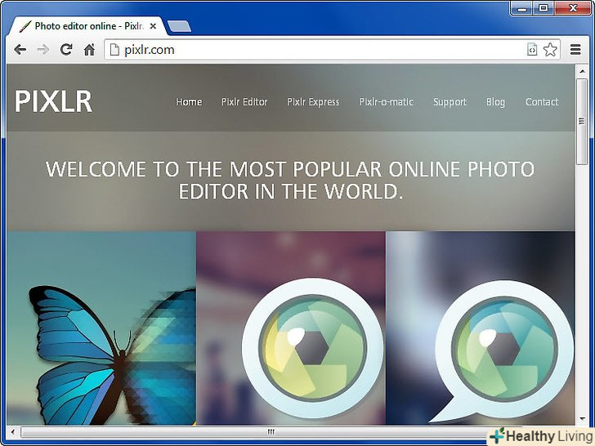This screenshot has width=595, height=446.
Task: Close the Photo editor online tab
Action: 153,26
